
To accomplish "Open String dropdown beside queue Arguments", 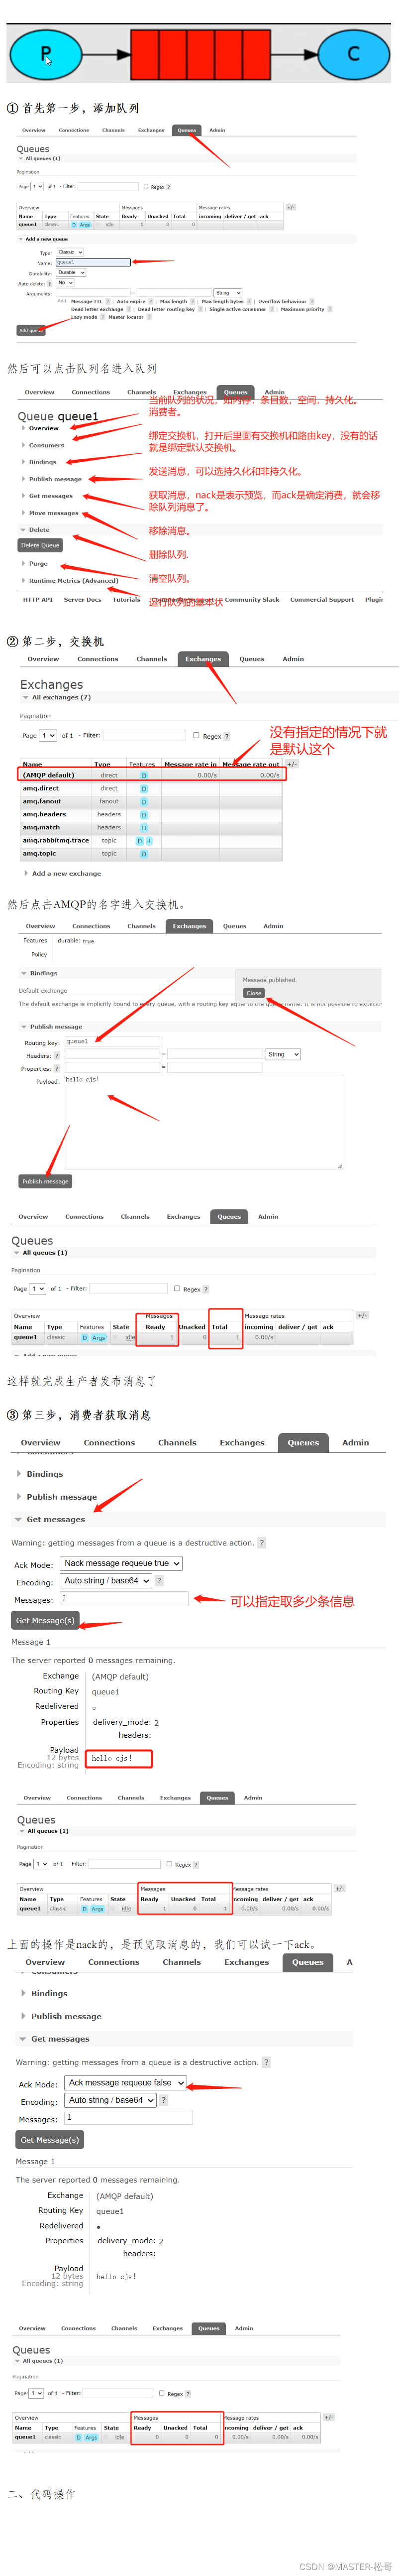I will point(227,293).
